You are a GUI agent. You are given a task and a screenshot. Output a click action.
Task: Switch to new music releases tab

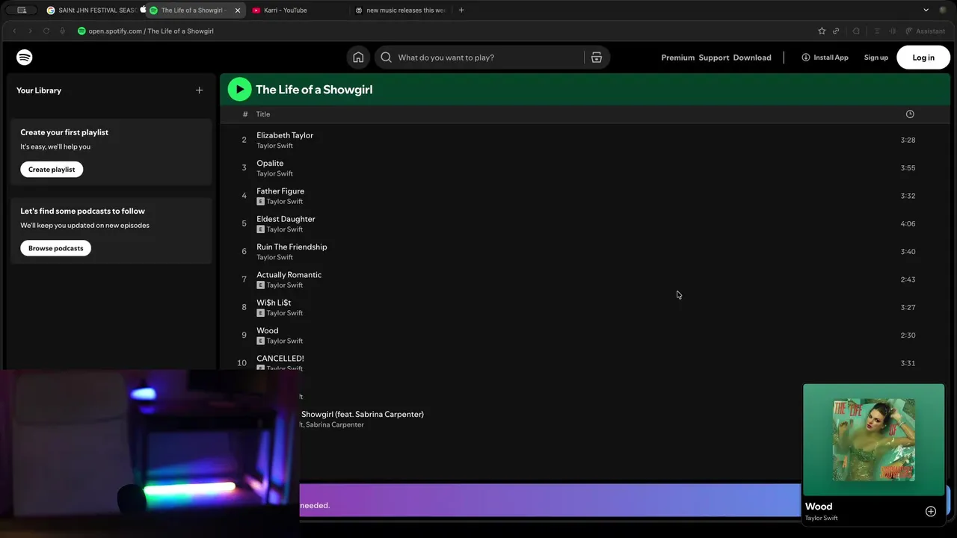(400, 10)
